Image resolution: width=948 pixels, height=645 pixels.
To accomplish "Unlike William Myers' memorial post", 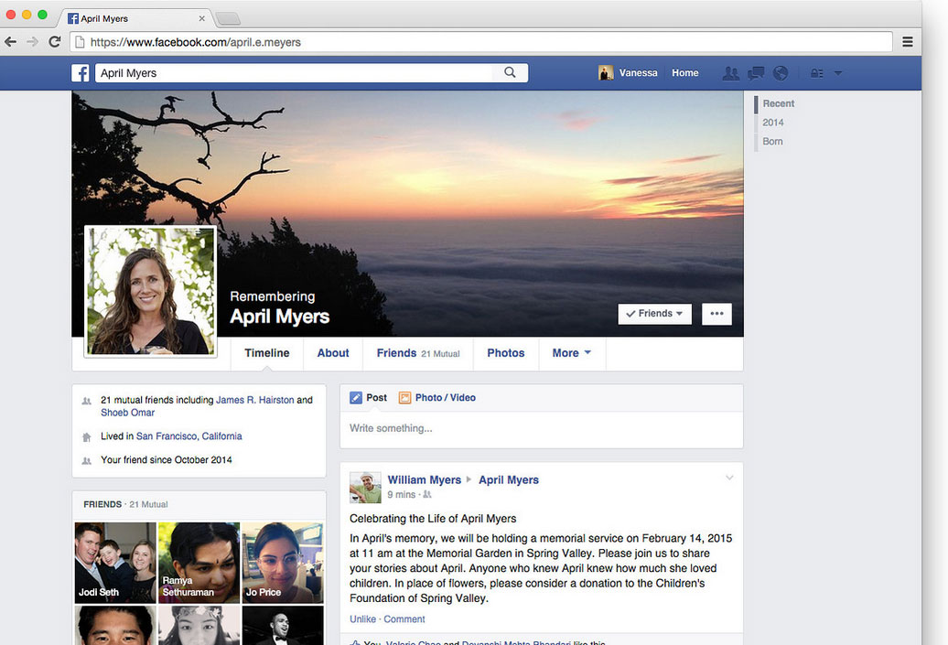I will (362, 619).
